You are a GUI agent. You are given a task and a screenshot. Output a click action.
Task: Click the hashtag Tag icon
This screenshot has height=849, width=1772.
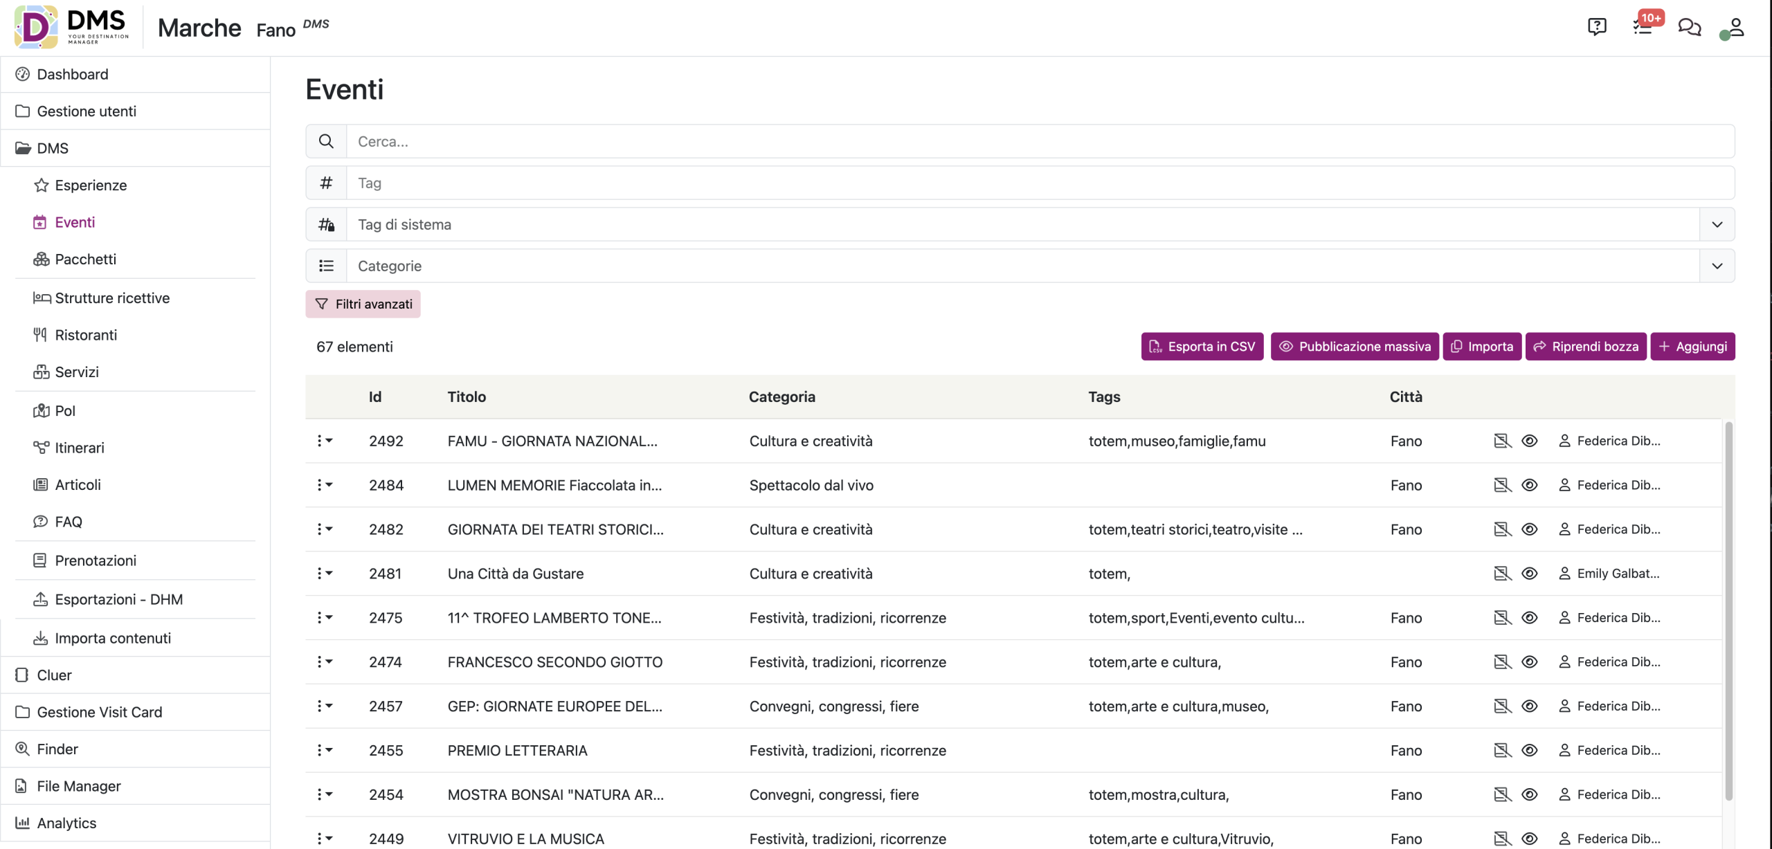coord(326,183)
